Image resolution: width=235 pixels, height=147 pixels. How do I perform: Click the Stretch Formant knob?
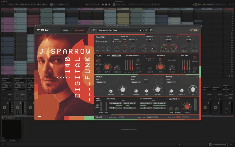(x=154, y=47)
